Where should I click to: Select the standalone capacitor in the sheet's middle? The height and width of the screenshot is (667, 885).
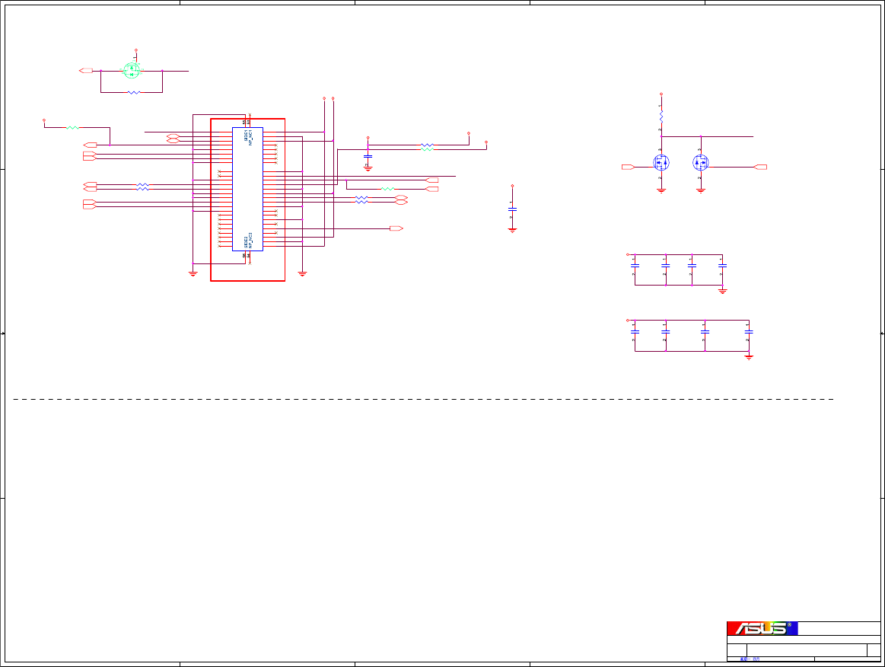click(x=512, y=209)
